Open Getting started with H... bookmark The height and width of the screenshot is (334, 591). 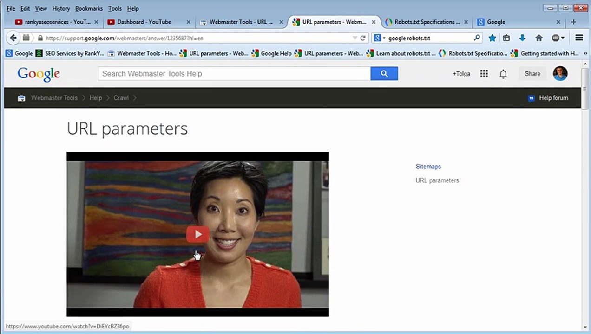545,53
